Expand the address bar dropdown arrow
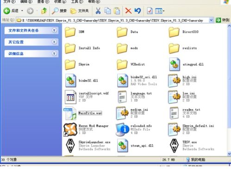 (211, 20)
